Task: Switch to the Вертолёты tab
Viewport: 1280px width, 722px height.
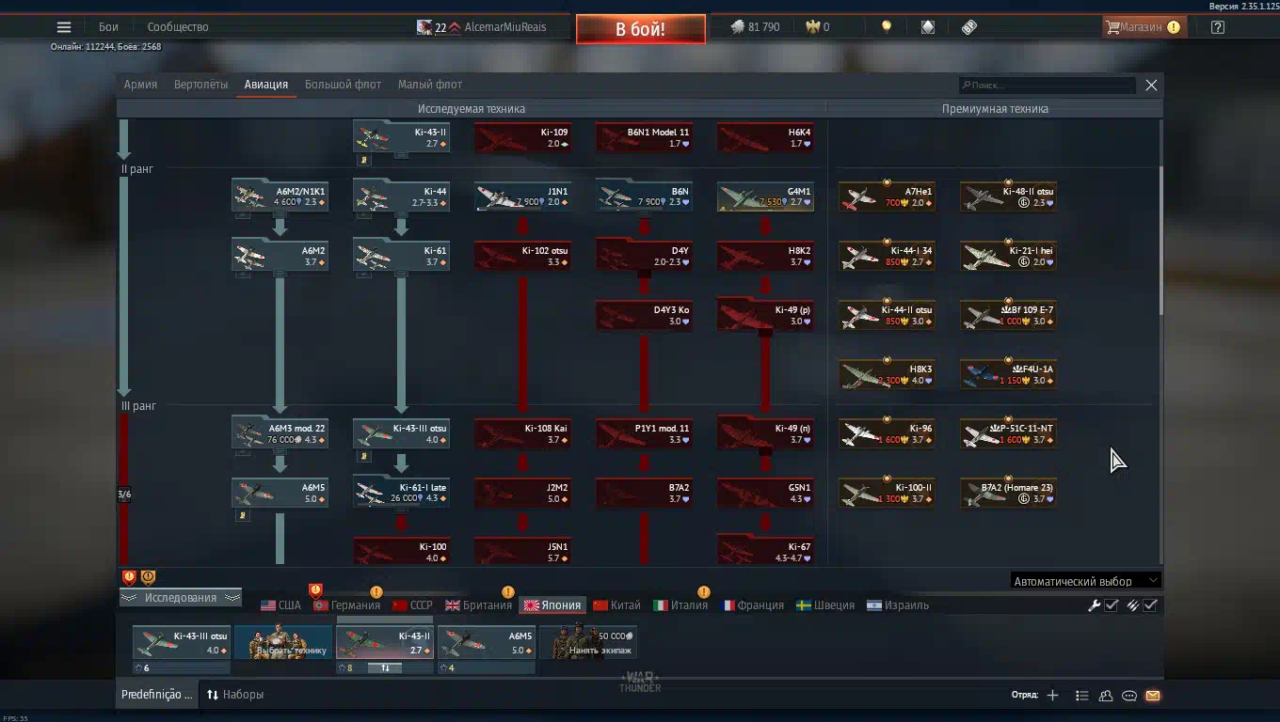Action: [x=200, y=85]
